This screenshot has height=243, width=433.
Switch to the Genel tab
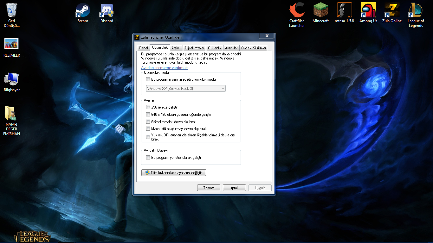tap(143, 48)
